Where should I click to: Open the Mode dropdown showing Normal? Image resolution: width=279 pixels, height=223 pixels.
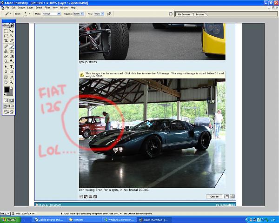(52, 13)
